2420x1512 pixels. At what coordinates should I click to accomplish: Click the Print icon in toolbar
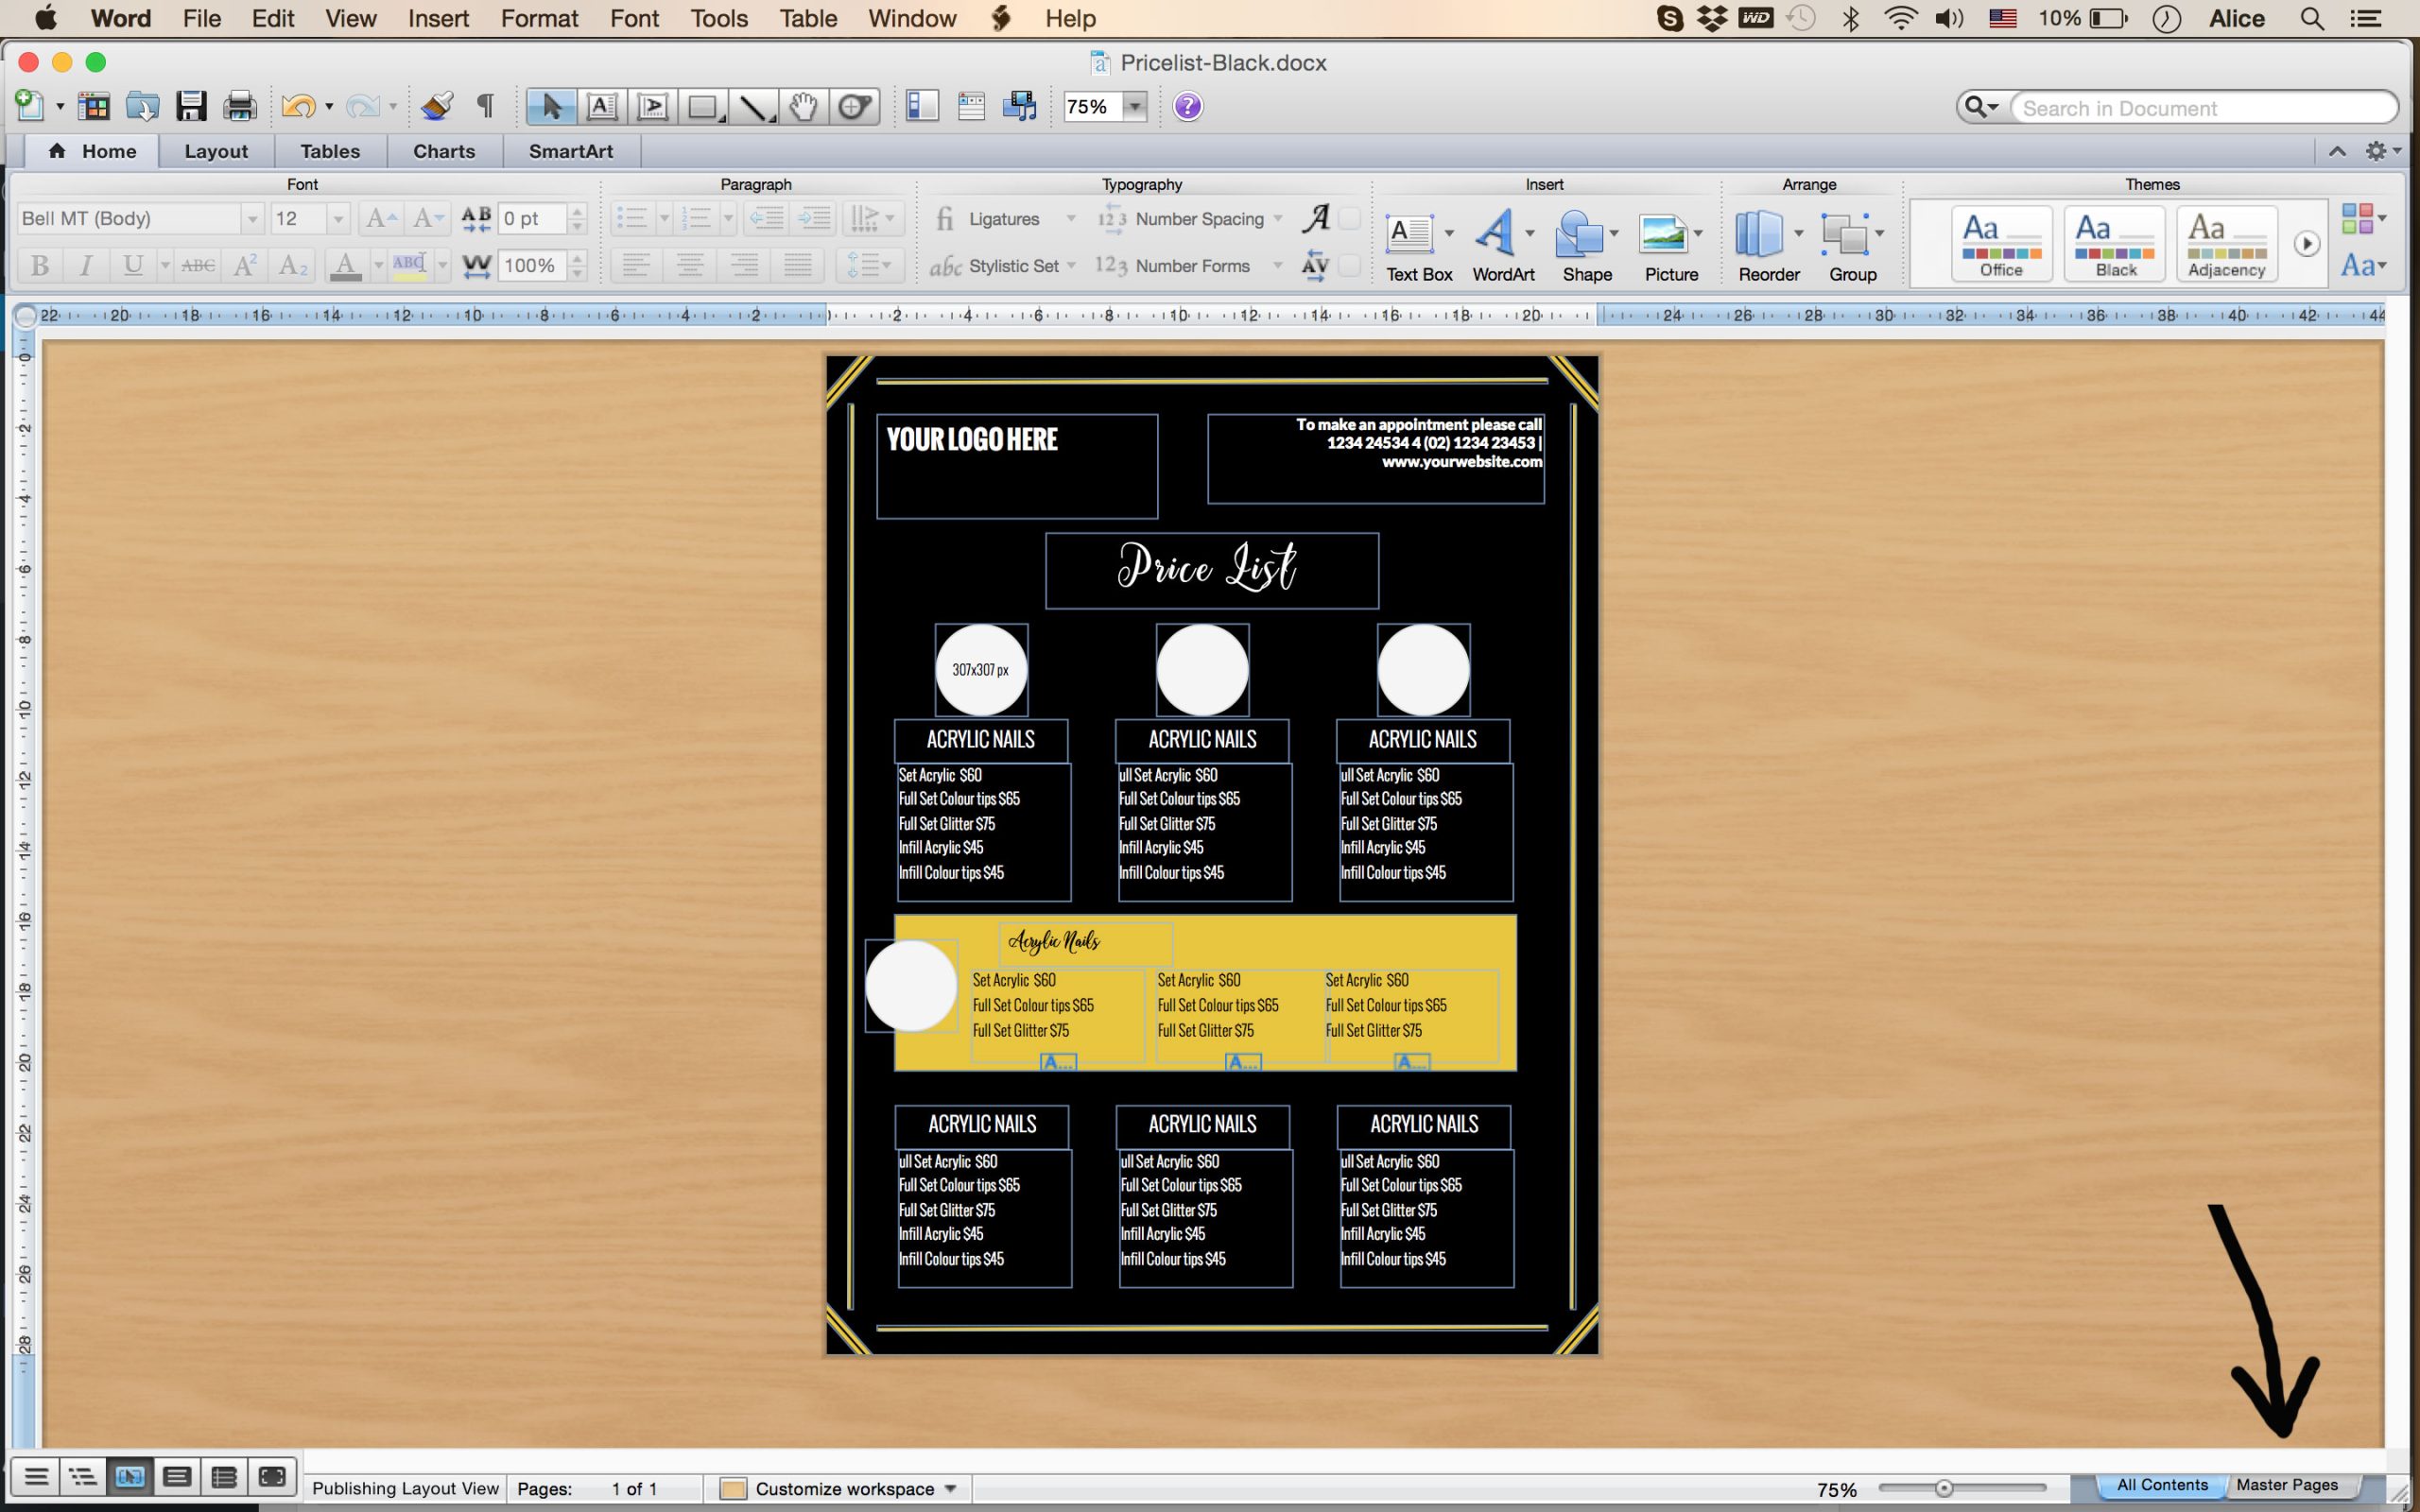point(239,106)
